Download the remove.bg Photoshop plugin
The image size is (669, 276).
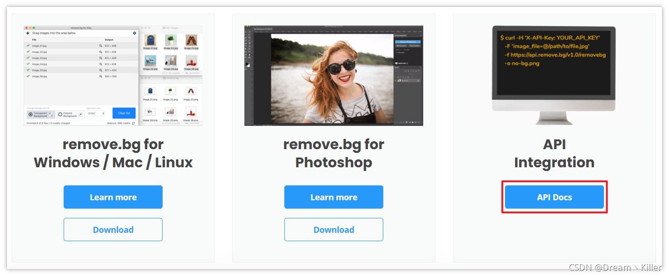tap(334, 230)
